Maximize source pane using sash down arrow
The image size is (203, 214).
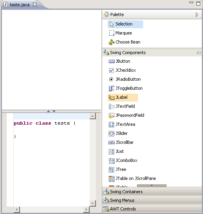54,111
